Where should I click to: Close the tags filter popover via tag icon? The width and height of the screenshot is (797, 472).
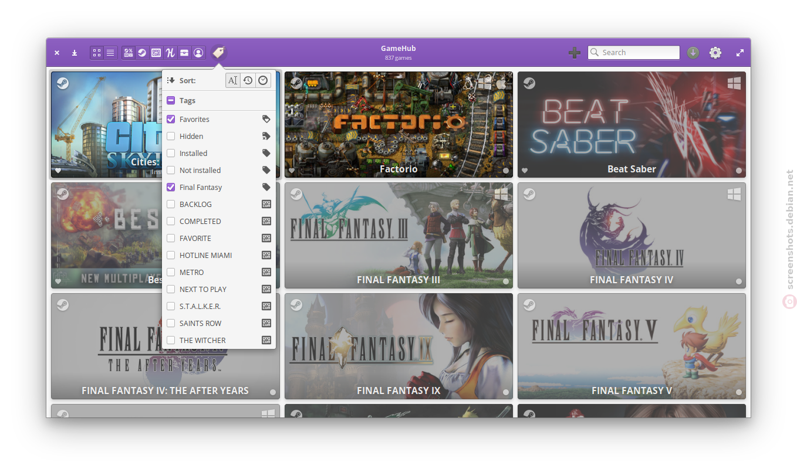219,53
